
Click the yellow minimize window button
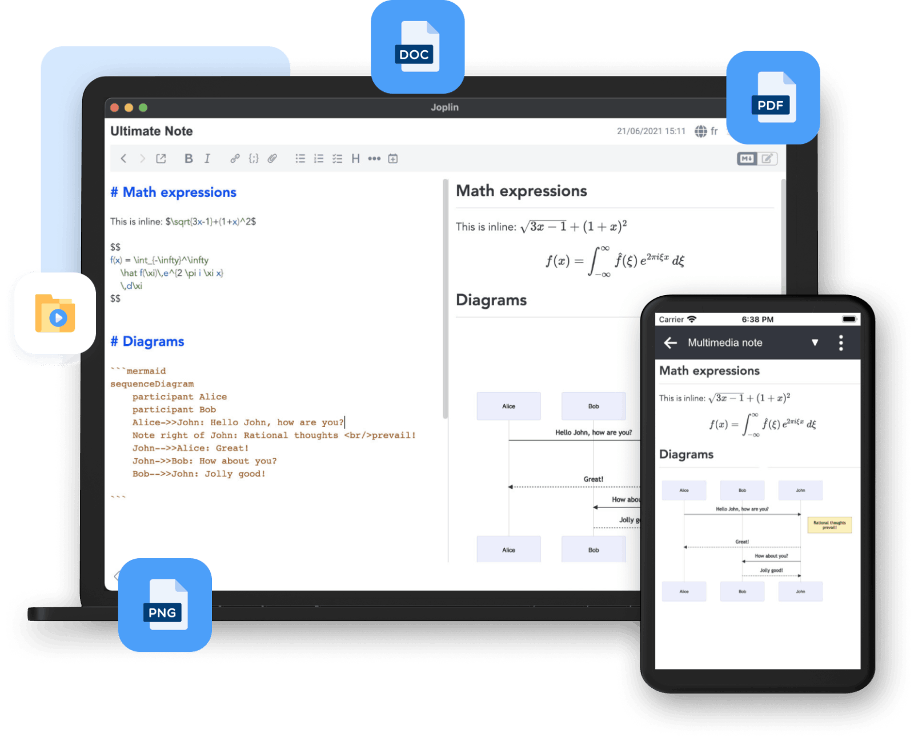click(129, 107)
